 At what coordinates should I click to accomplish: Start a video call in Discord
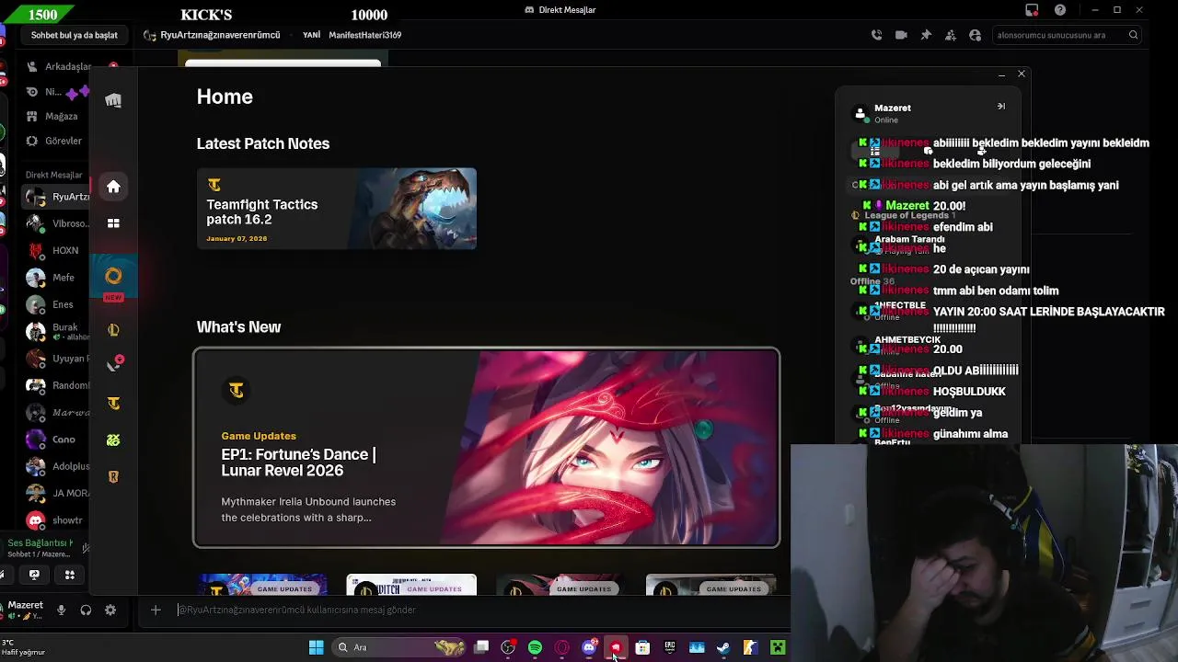[x=901, y=35]
